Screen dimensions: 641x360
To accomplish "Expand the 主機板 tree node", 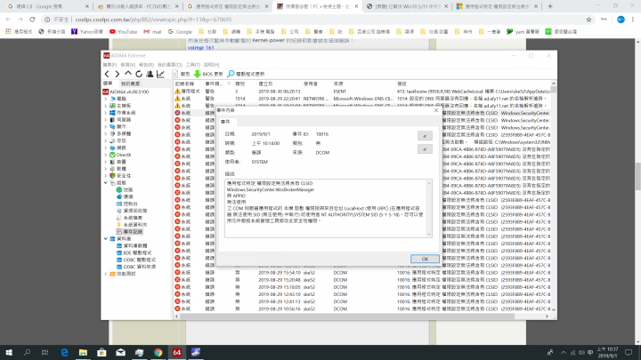I will coord(106,106).
